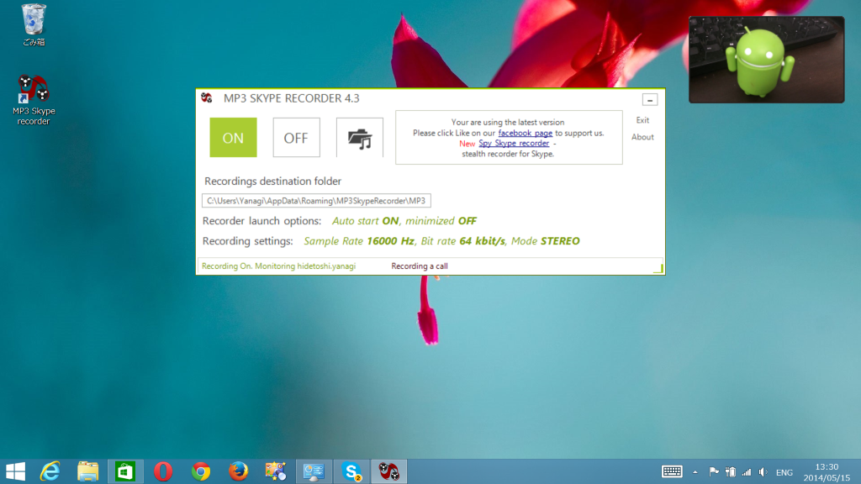Change Sample Rate 16000 Hz setting
This screenshot has width=861, height=484.
358,241
